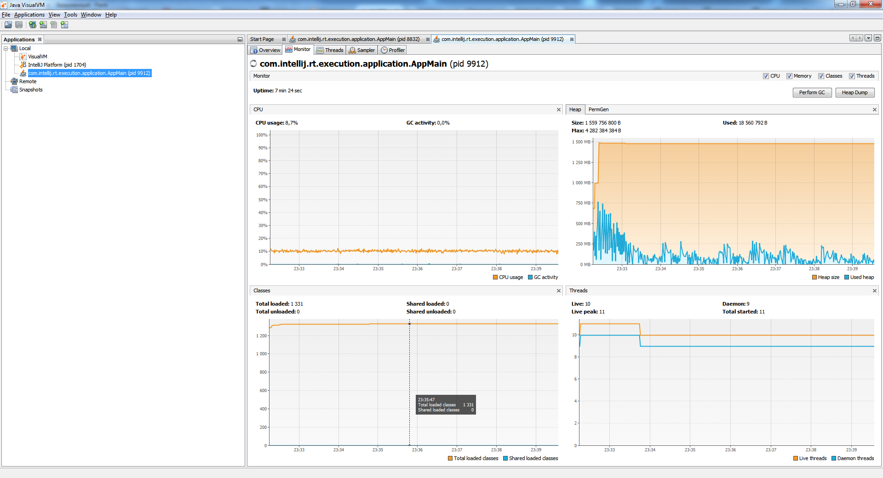Click the greyed Add VM Coredump icon

pos(54,25)
